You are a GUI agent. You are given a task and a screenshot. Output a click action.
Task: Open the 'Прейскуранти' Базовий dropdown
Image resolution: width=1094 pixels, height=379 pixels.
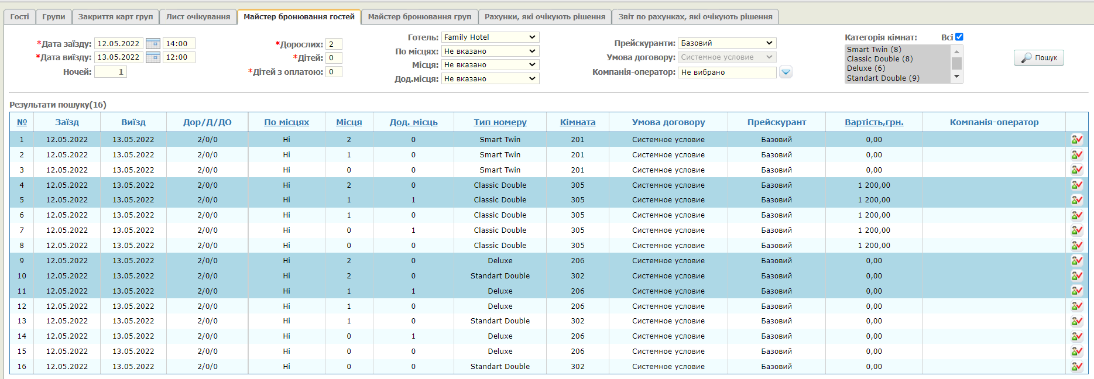tap(727, 43)
